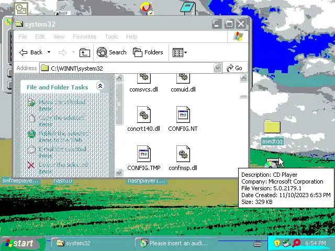This screenshot has height=251, width=335.
Task: Open the Favorites menu
Action: point(85,37)
